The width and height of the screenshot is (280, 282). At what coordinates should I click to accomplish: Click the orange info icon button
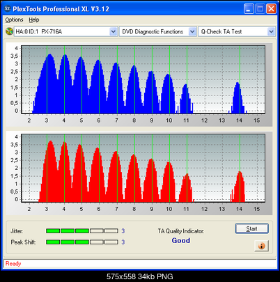[x=261, y=246]
